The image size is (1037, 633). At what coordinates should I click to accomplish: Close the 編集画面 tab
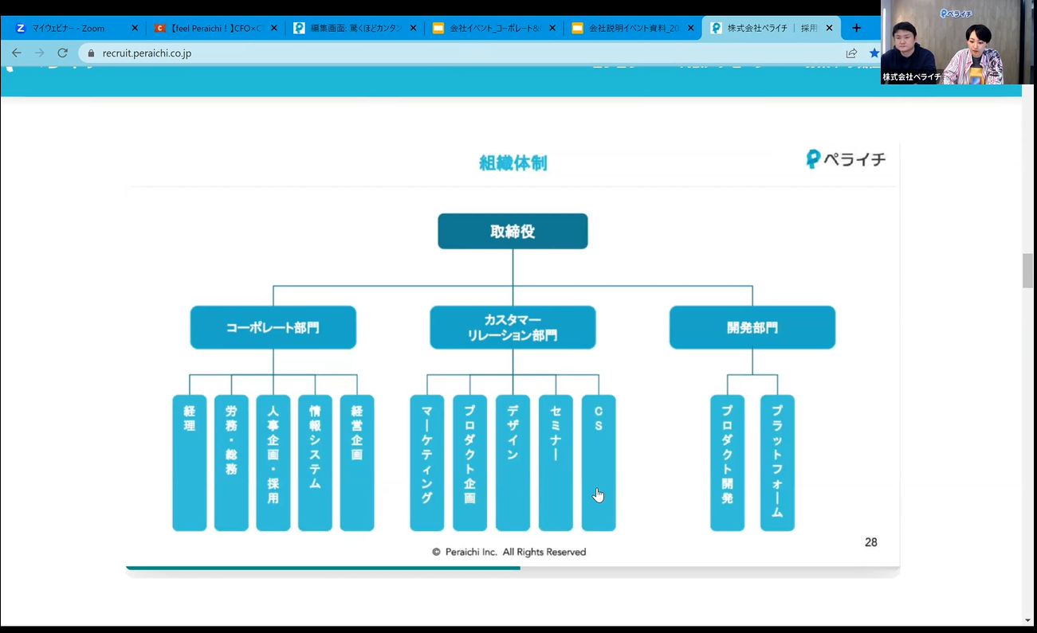coord(413,28)
